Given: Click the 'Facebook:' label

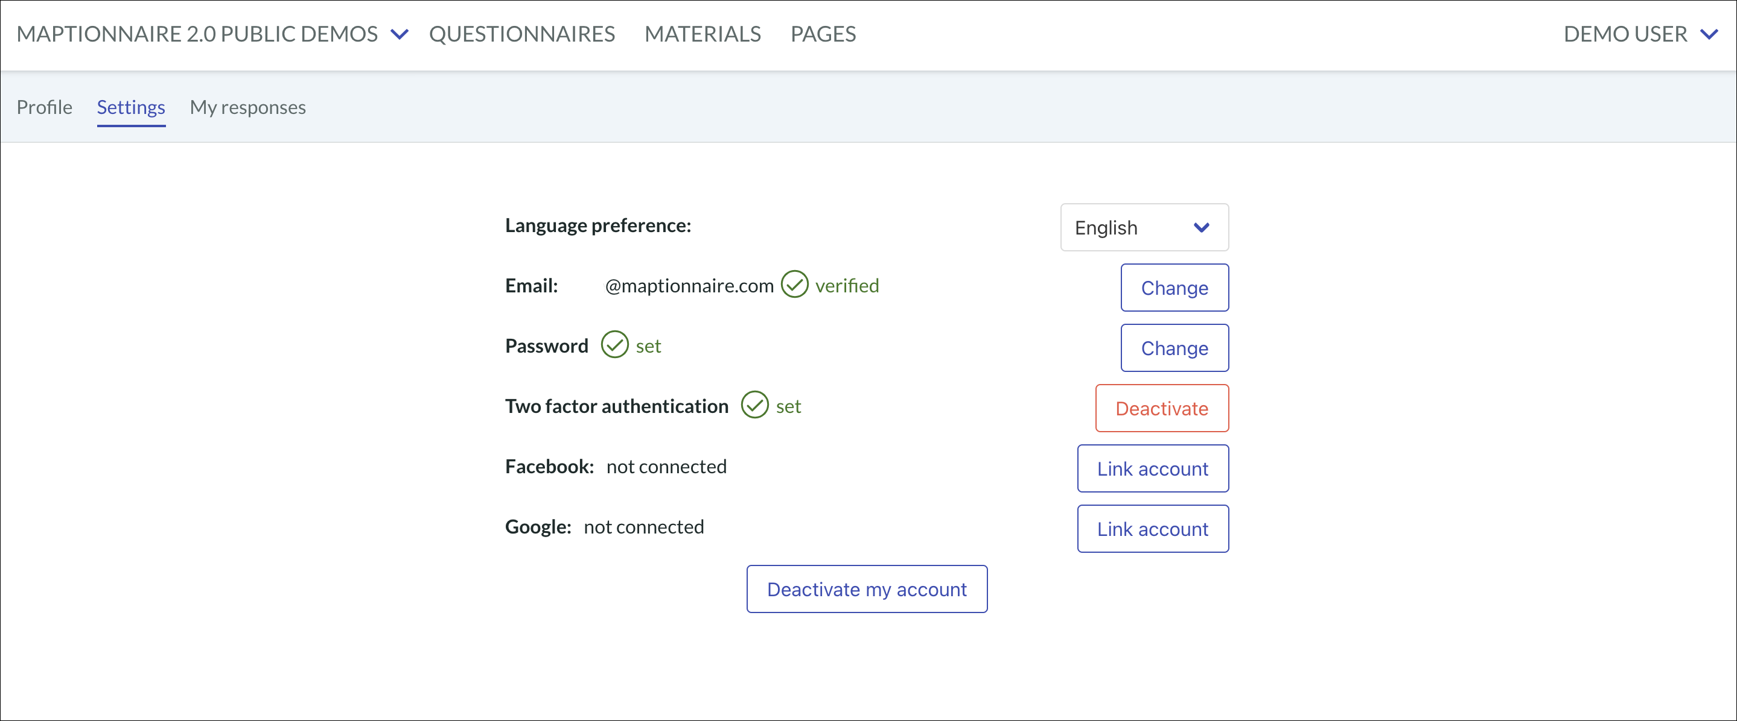Looking at the screenshot, I should (x=550, y=466).
